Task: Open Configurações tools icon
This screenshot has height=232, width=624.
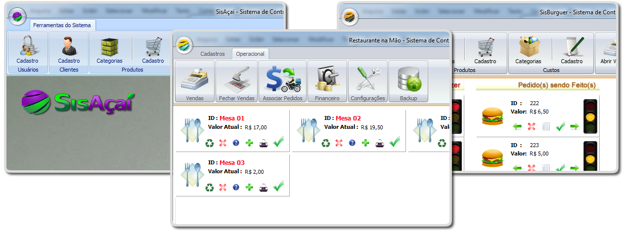Action: pos(367,81)
